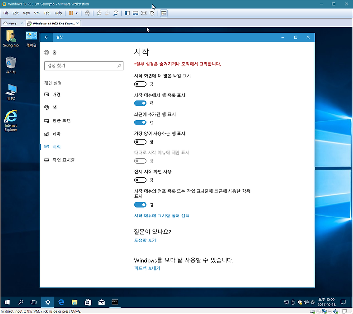The image size is (353, 314).
Task: Open the File menu in VMware
Action: pyautogui.click(x=6, y=13)
